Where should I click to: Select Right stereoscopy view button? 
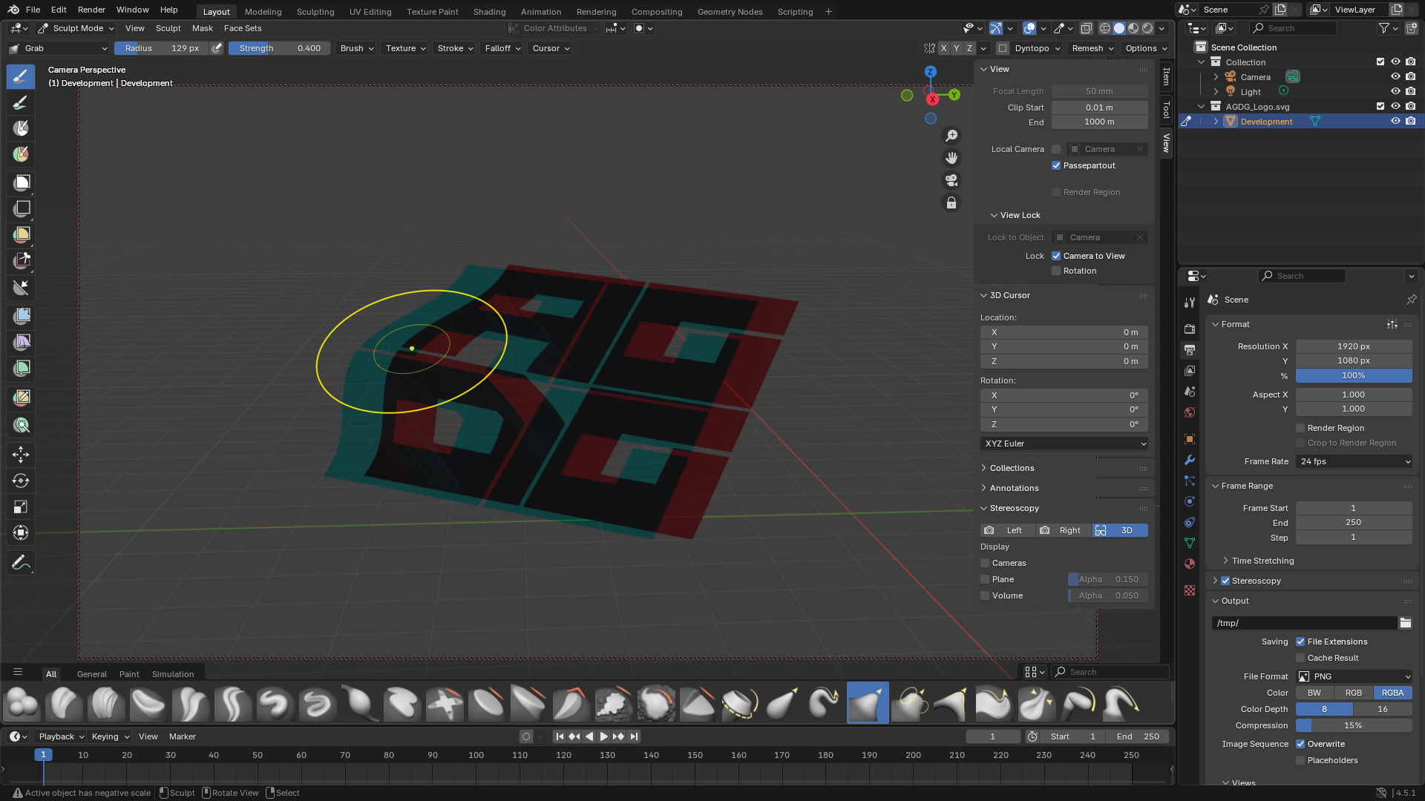click(1064, 530)
